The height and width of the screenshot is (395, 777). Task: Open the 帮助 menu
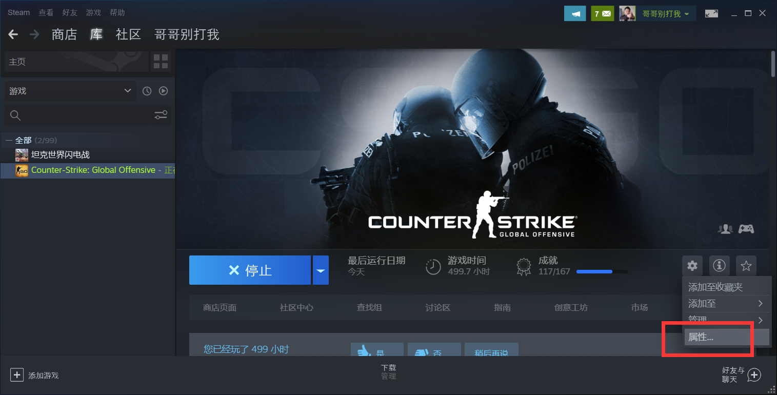click(117, 12)
